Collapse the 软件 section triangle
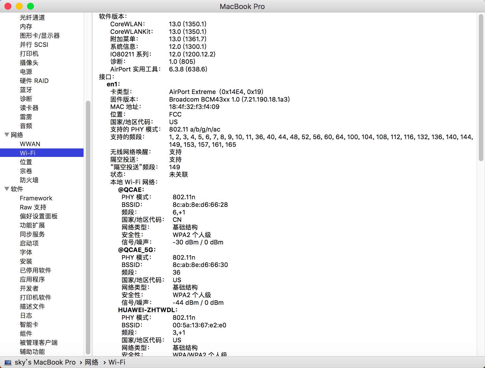This screenshot has width=485, height=368. pos(7,189)
